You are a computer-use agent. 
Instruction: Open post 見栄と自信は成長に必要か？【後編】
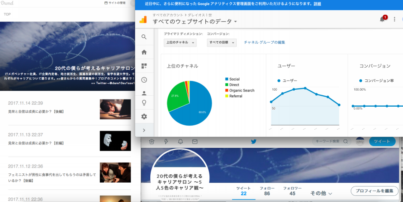[x=36, y=112]
